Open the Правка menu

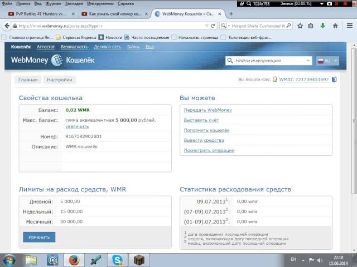coord(23,3)
